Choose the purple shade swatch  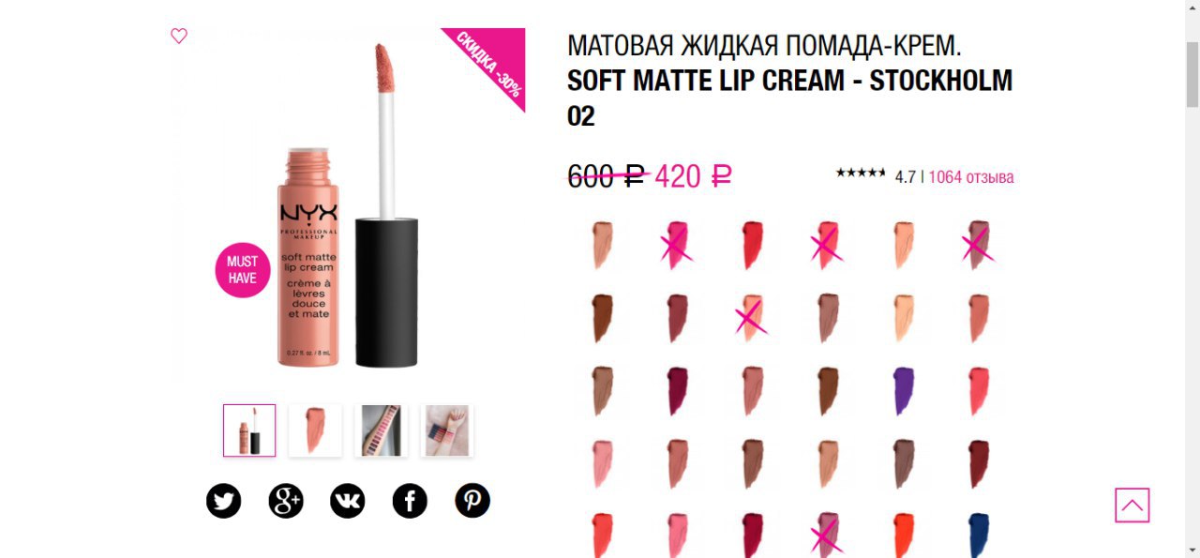tap(903, 391)
